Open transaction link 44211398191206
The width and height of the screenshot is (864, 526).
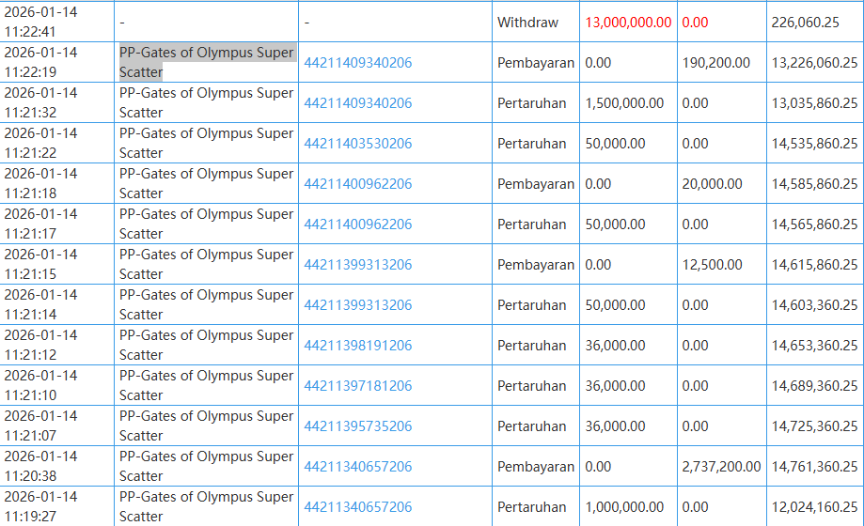[x=357, y=346]
